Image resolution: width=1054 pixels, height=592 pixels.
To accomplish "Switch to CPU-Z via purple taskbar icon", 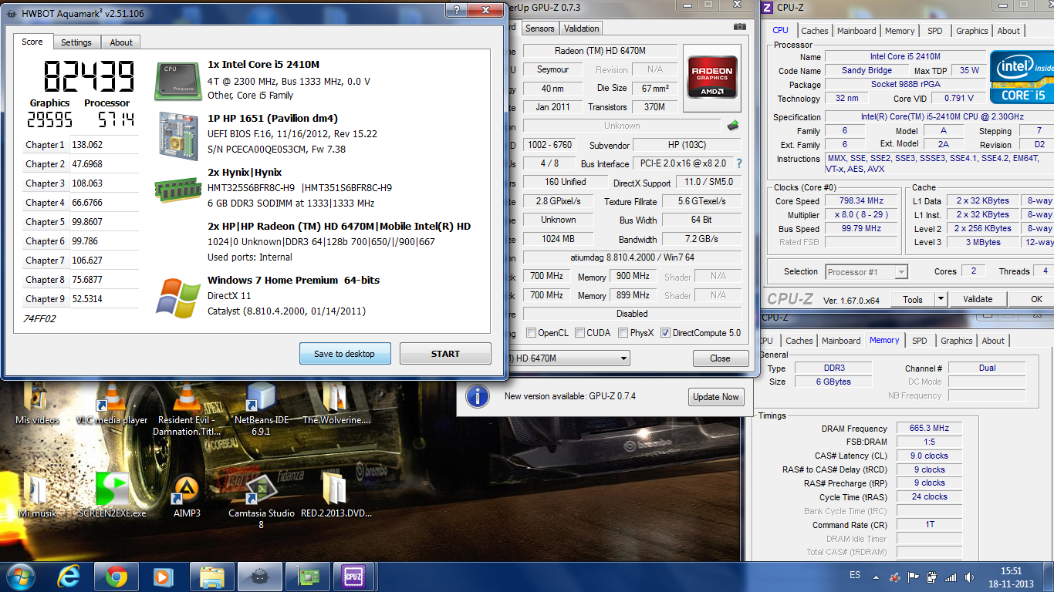I will [353, 576].
